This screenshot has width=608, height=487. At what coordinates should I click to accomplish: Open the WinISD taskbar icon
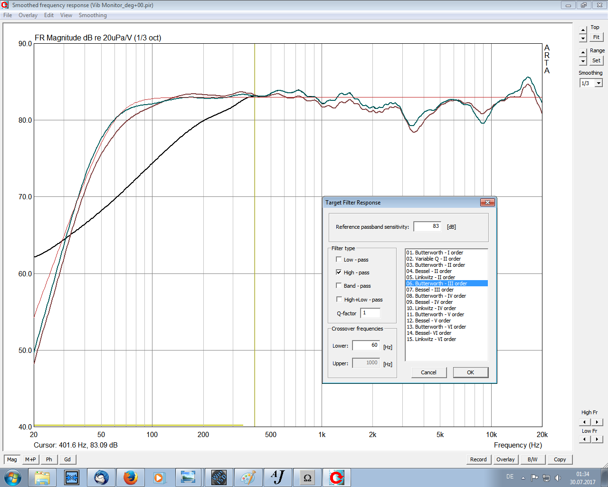tap(218, 477)
